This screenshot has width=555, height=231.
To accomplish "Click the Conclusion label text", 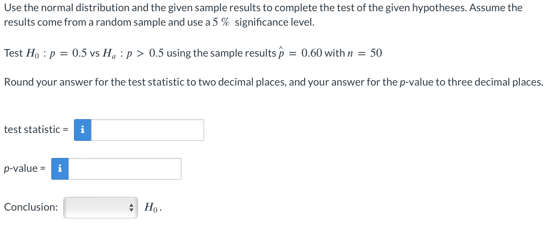I will point(31,207).
